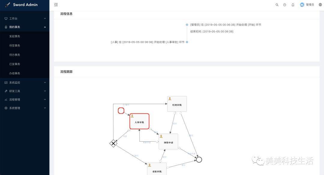Click the Sword Admin logo icon
This screenshot has width=324, height=175.
coord(8,5)
